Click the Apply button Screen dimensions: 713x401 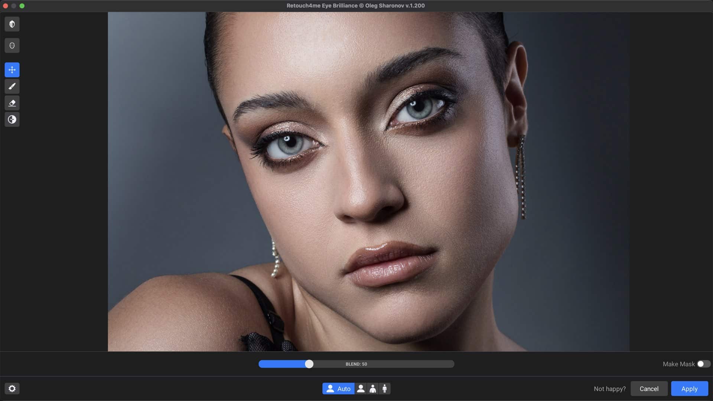point(689,389)
